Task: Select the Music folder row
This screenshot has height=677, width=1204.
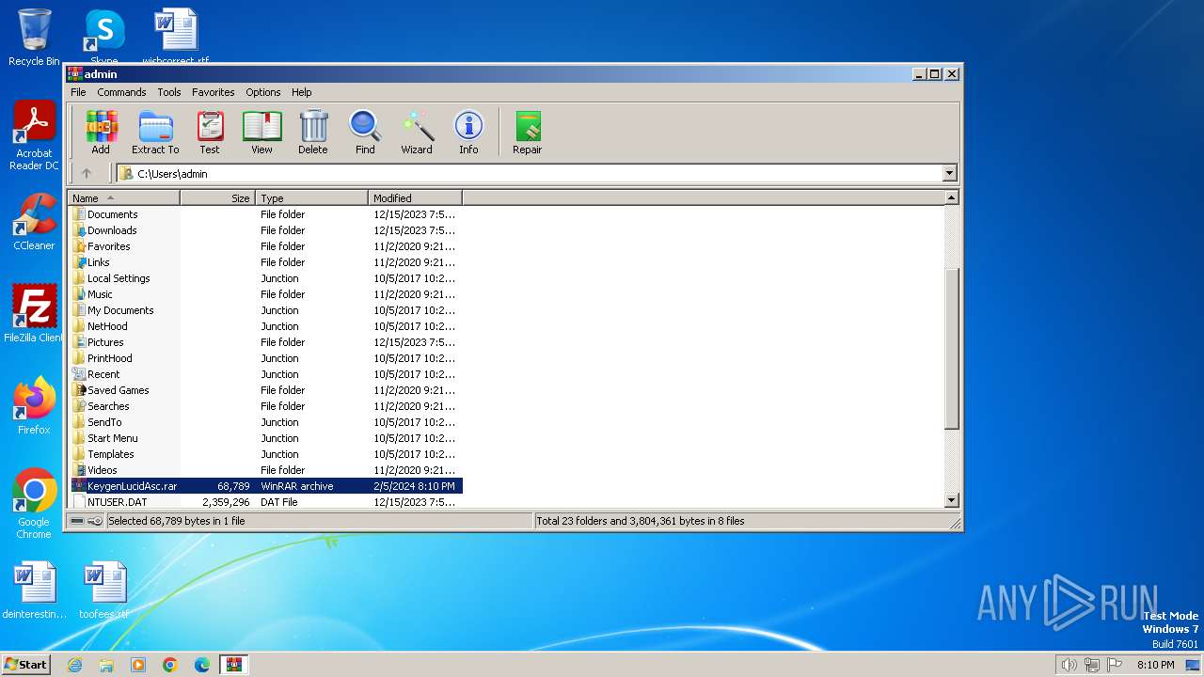Action: tap(265, 294)
